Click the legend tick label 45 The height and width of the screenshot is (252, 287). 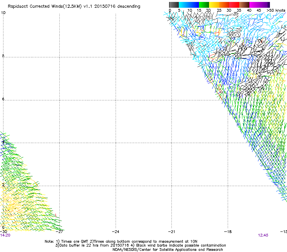tap(259, 10)
